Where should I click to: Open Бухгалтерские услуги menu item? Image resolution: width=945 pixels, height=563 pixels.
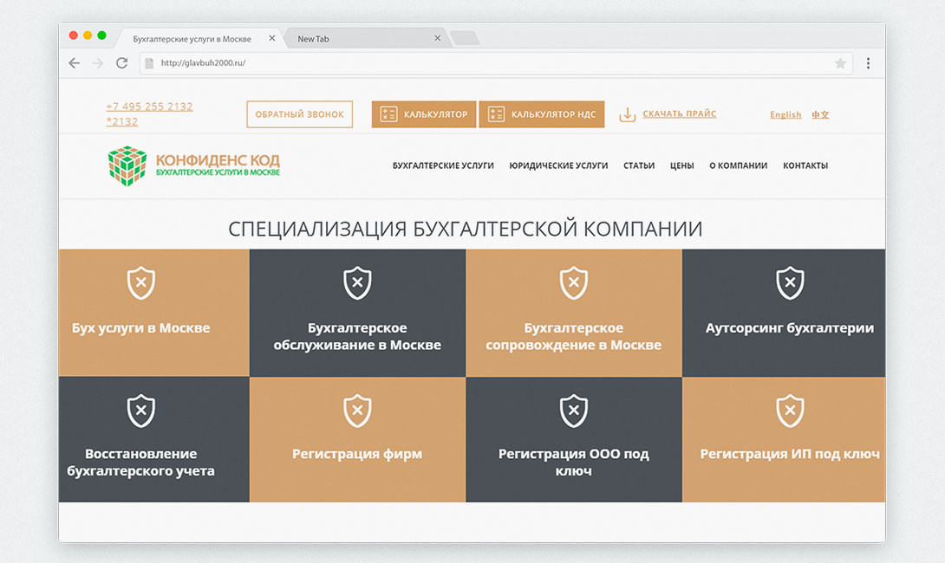[x=443, y=165]
